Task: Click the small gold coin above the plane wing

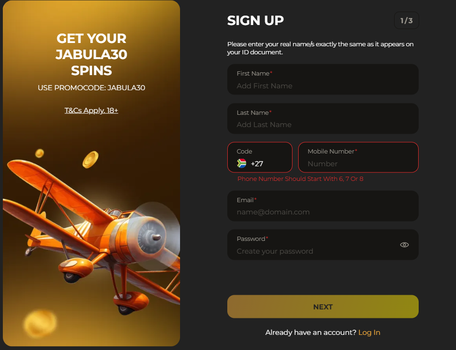Action: point(40,153)
